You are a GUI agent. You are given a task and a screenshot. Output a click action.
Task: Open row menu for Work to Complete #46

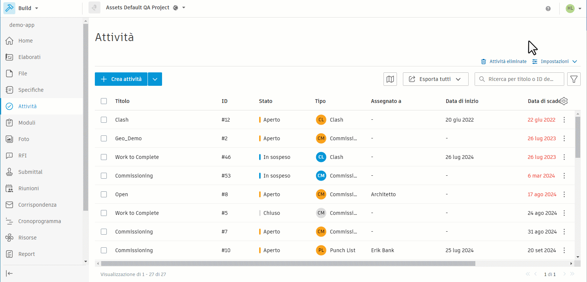(x=564, y=157)
